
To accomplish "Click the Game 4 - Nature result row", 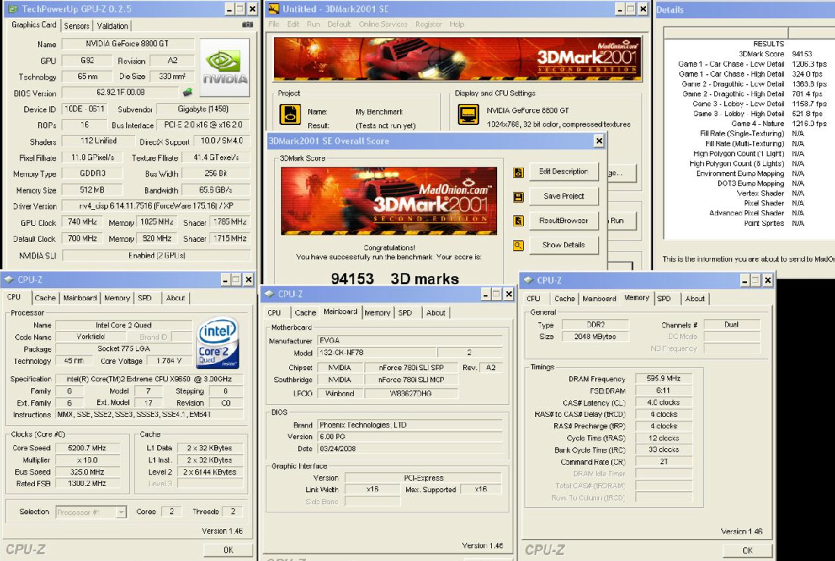I will pos(779,124).
